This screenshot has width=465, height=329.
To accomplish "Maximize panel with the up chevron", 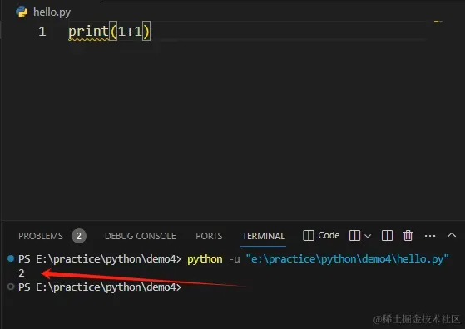I will pyautogui.click(x=452, y=235).
